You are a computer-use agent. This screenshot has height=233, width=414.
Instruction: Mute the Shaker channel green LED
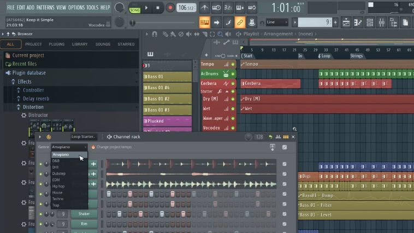tap(40, 214)
